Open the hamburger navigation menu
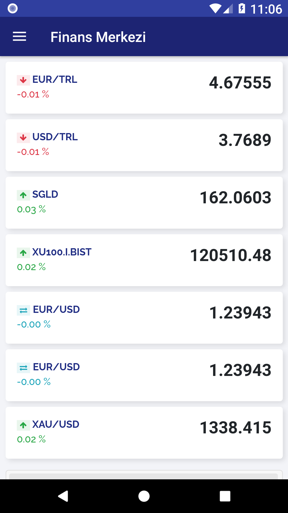Image resolution: width=288 pixels, height=513 pixels. coord(19,37)
